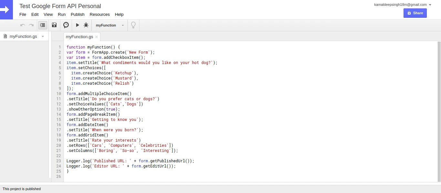
Task: Click the createChoice('Mustard') line
Action: (x=105, y=78)
